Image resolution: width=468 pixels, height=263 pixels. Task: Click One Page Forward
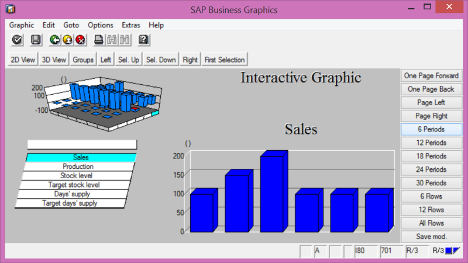(x=431, y=76)
